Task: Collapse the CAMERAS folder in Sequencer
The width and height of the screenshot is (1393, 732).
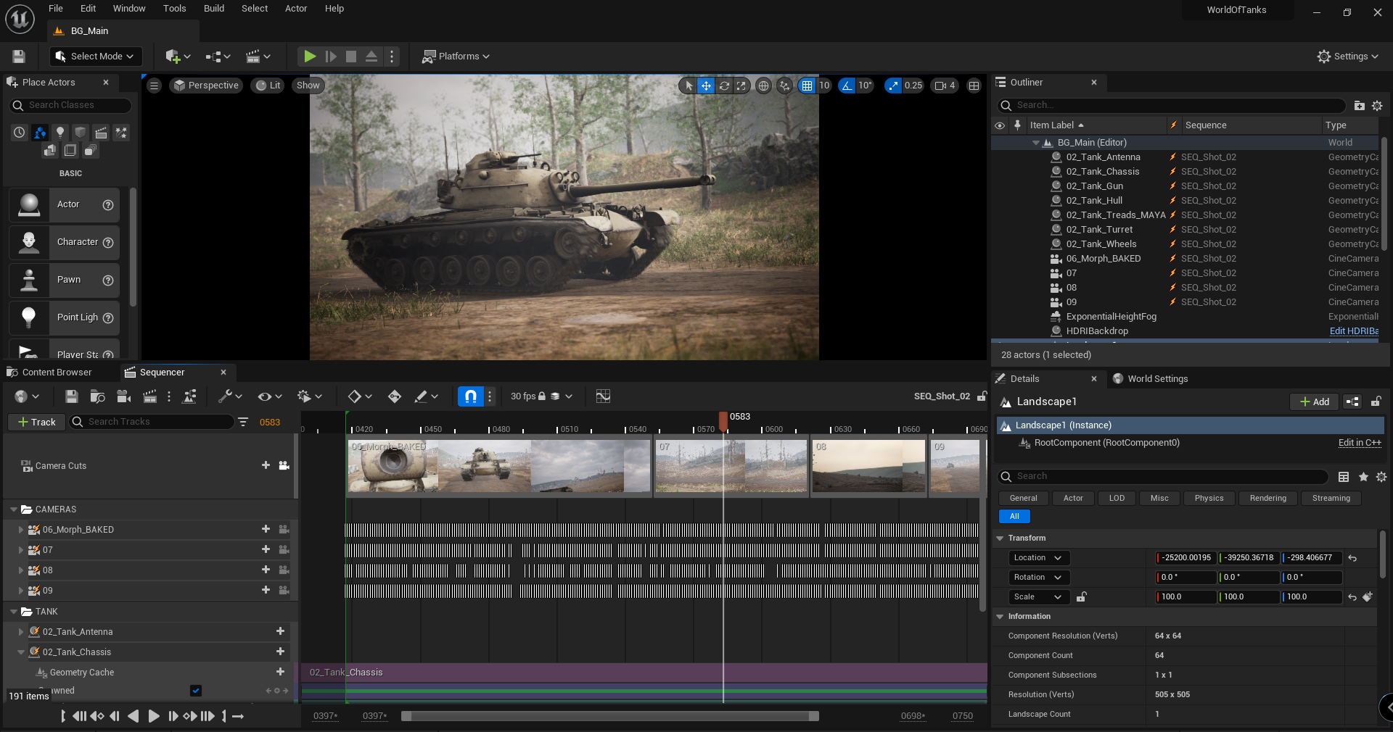Action: click(14, 510)
